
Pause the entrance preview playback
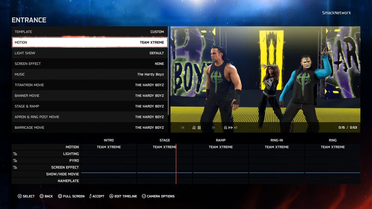199,128
